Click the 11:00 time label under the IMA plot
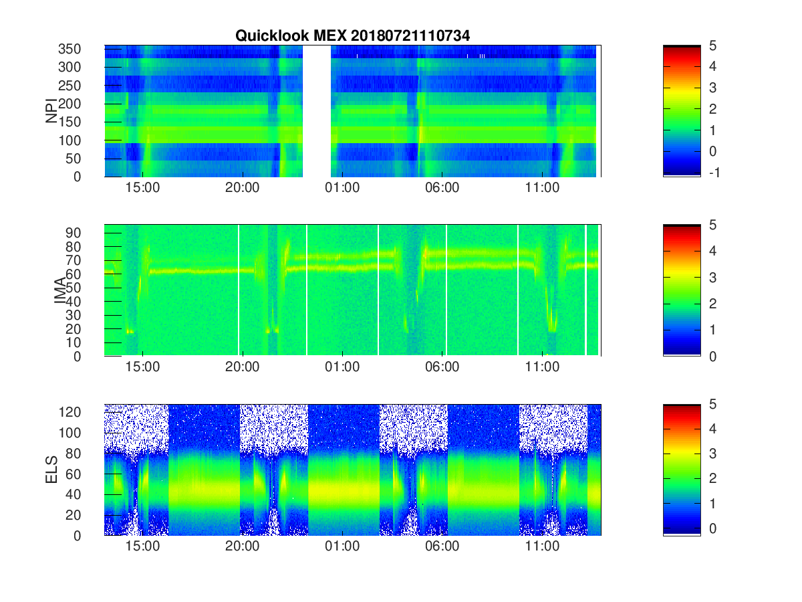This screenshot has height=602, width=802. point(542,367)
